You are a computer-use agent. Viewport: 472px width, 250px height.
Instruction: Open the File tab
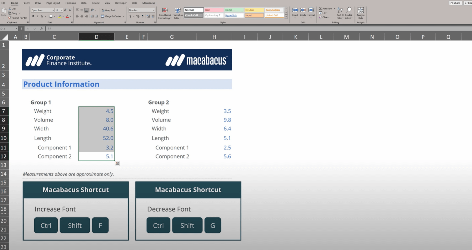[3, 3]
